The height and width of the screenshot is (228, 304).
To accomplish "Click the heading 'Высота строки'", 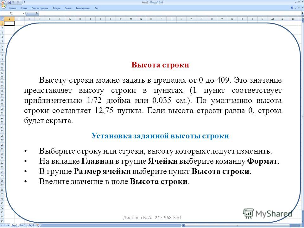I will click(x=160, y=65).
